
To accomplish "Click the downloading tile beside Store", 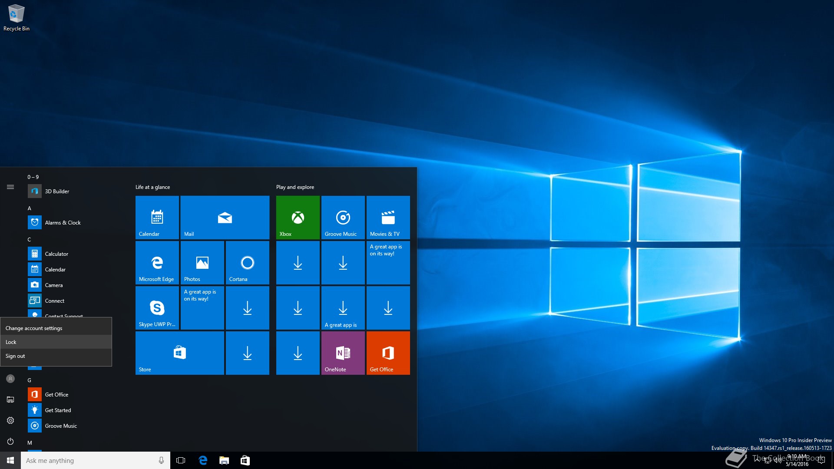I will [247, 353].
